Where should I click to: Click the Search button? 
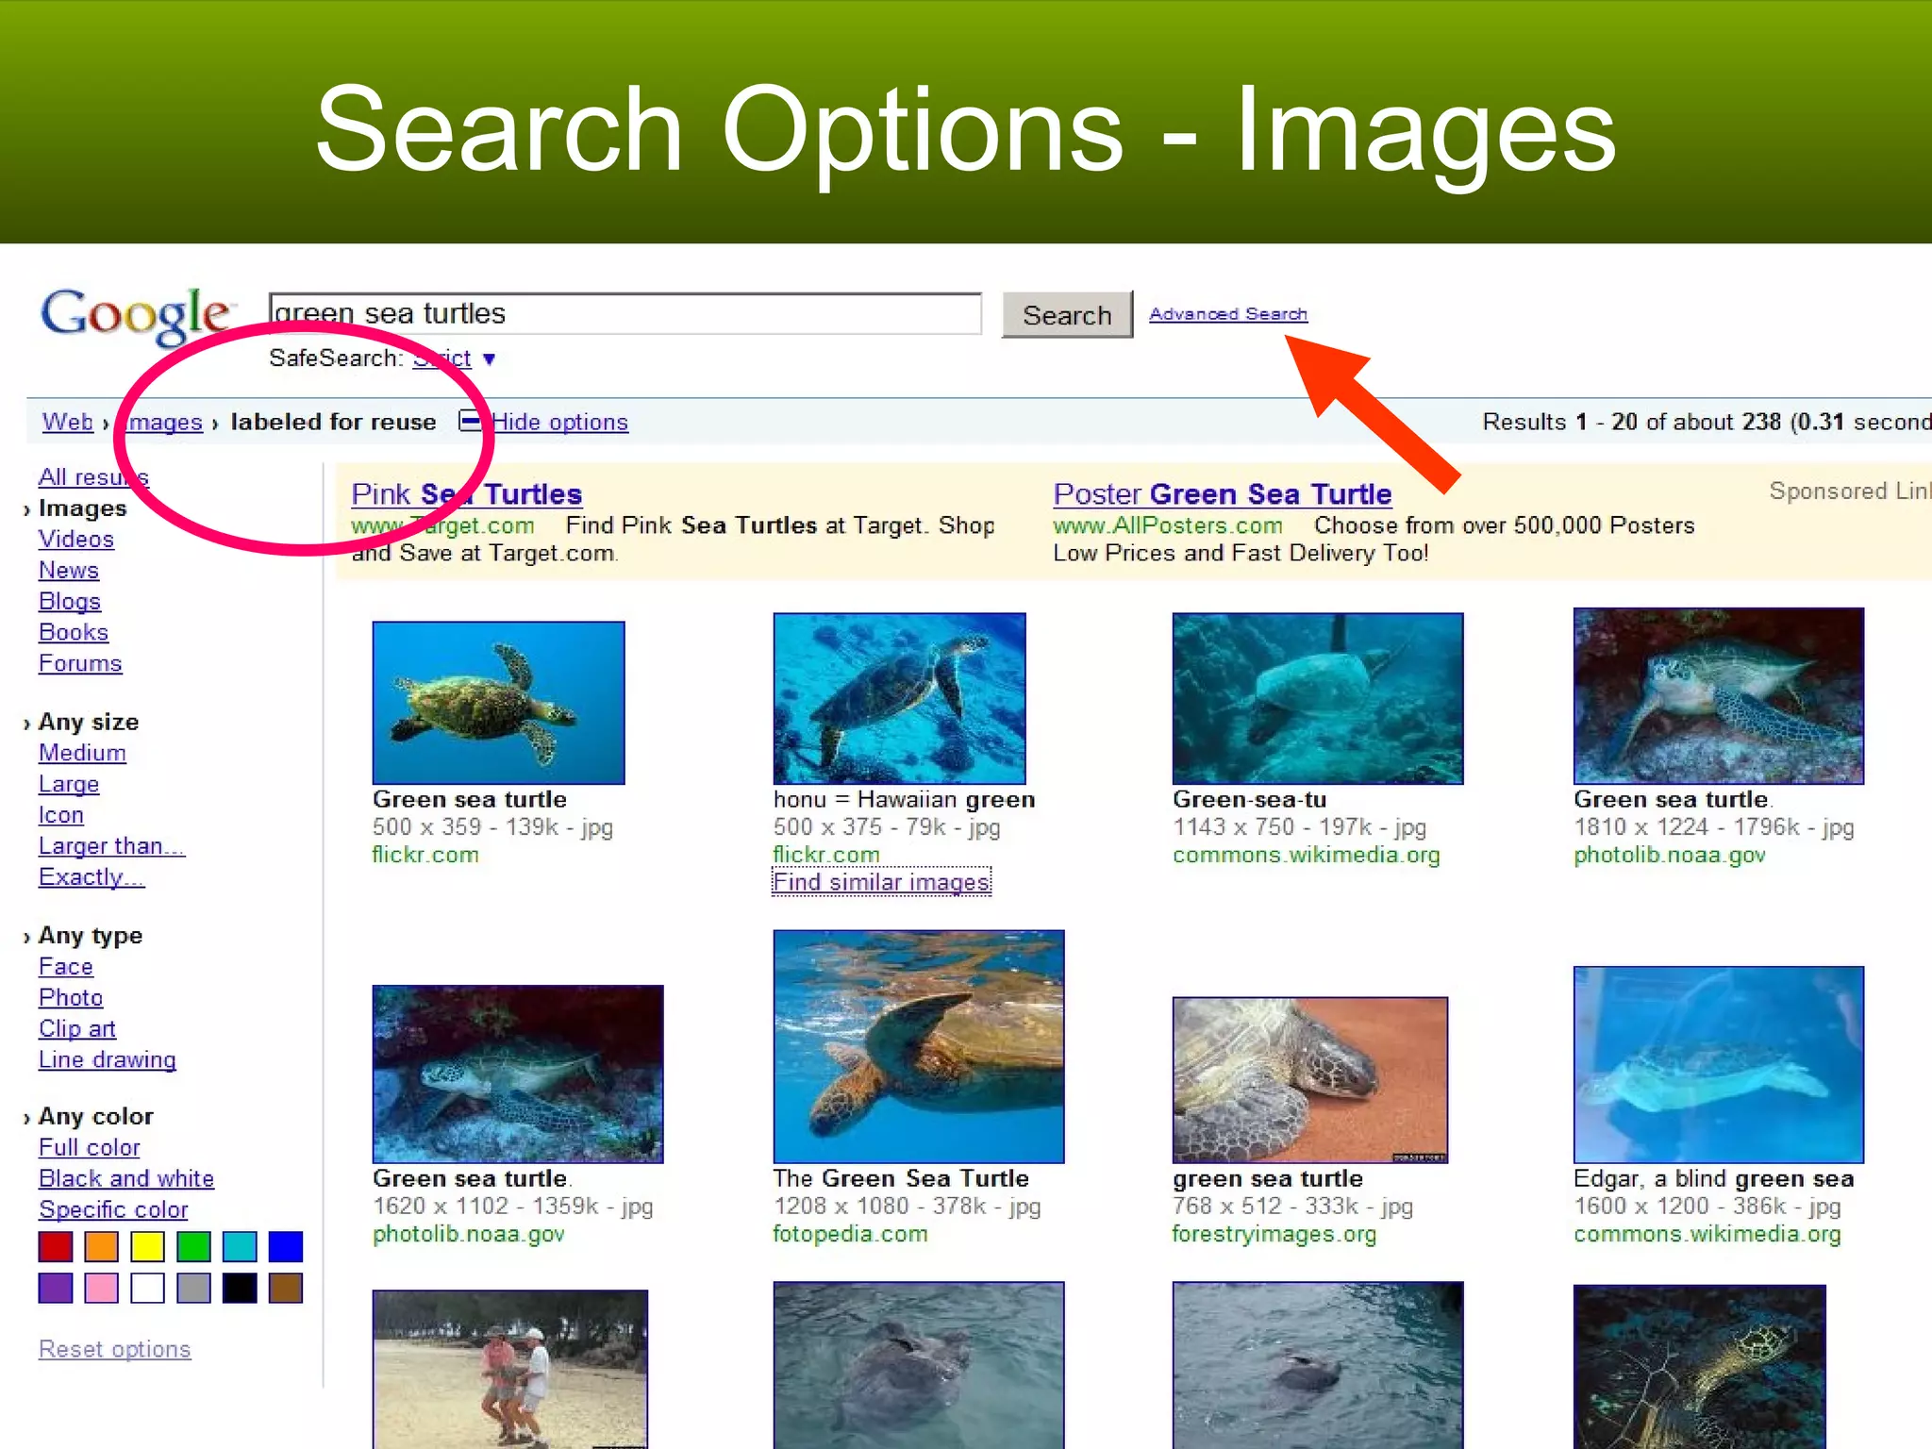pos(1067,315)
